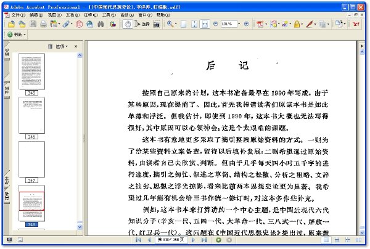Jump to the last page button
Screen dimensions: 370x249
(x=204, y=240)
